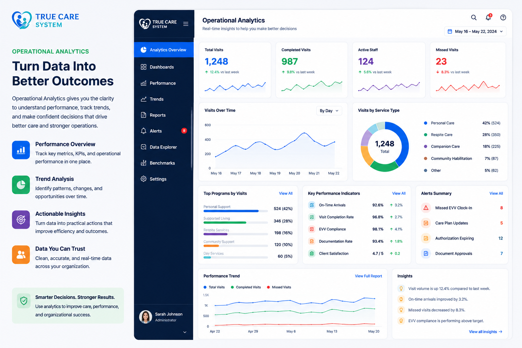Click the Benchmarks icon
This screenshot has width=522, height=348.
pos(143,163)
